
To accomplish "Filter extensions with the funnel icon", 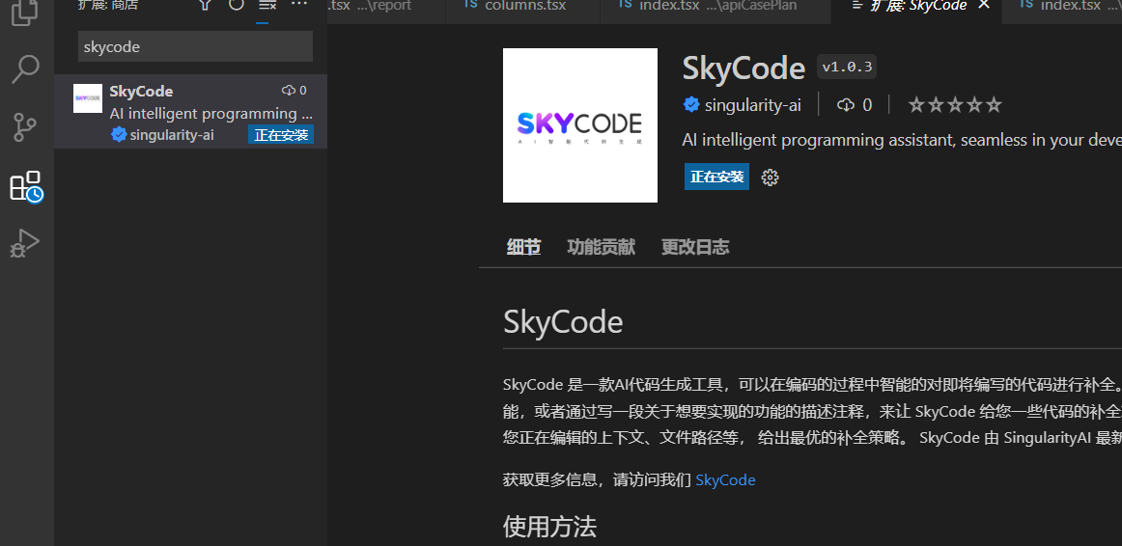I will pyautogui.click(x=206, y=6).
